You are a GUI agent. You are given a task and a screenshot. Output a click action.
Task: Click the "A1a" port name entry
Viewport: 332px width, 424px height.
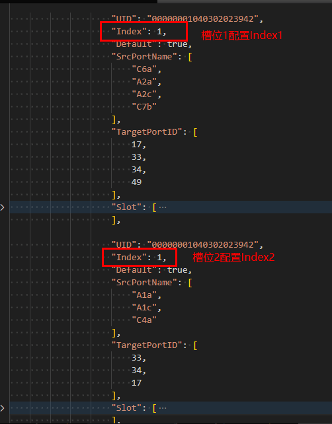[x=144, y=295]
